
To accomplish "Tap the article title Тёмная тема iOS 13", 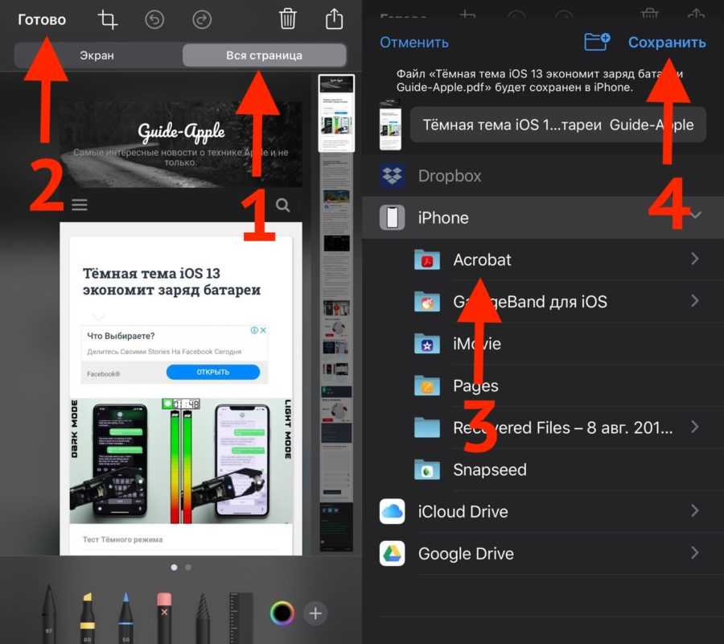I will coord(171,281).
